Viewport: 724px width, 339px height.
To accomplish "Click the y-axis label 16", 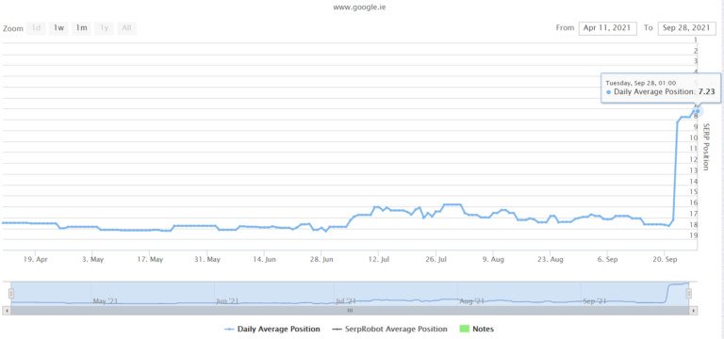I will 694,202.
